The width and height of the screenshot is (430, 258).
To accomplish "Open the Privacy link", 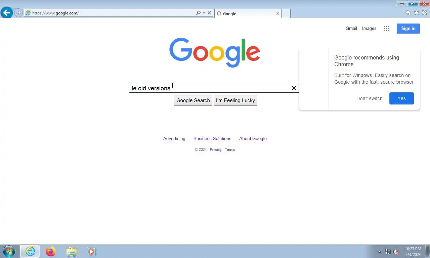I will [x=216, y=149].
